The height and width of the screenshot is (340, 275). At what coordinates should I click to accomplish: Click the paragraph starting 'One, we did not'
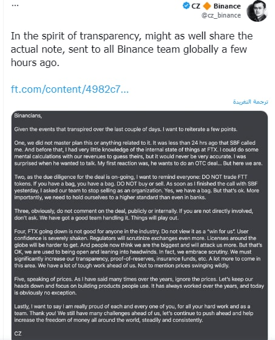(138, 153)
